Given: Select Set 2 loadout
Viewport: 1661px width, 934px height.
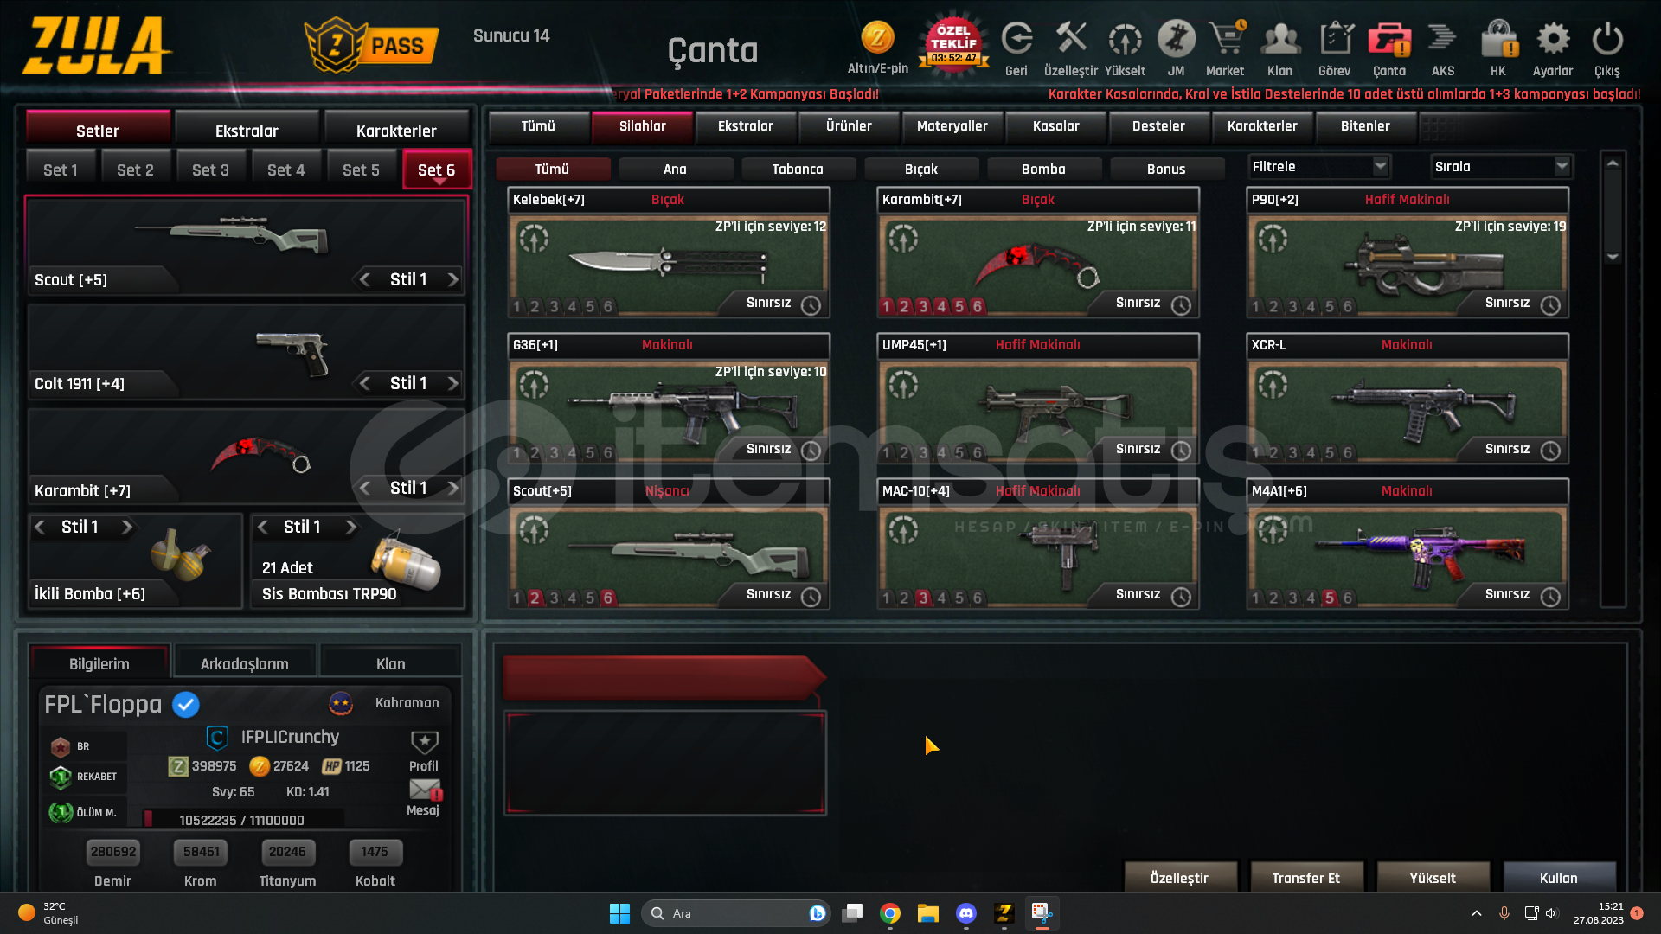Looking at the screenshot, I should pyautogui.click(x=136, y=170).
